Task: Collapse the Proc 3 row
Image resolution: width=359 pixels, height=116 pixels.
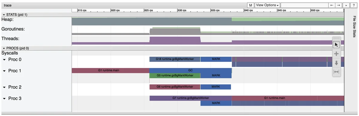Action: (4, 99)
